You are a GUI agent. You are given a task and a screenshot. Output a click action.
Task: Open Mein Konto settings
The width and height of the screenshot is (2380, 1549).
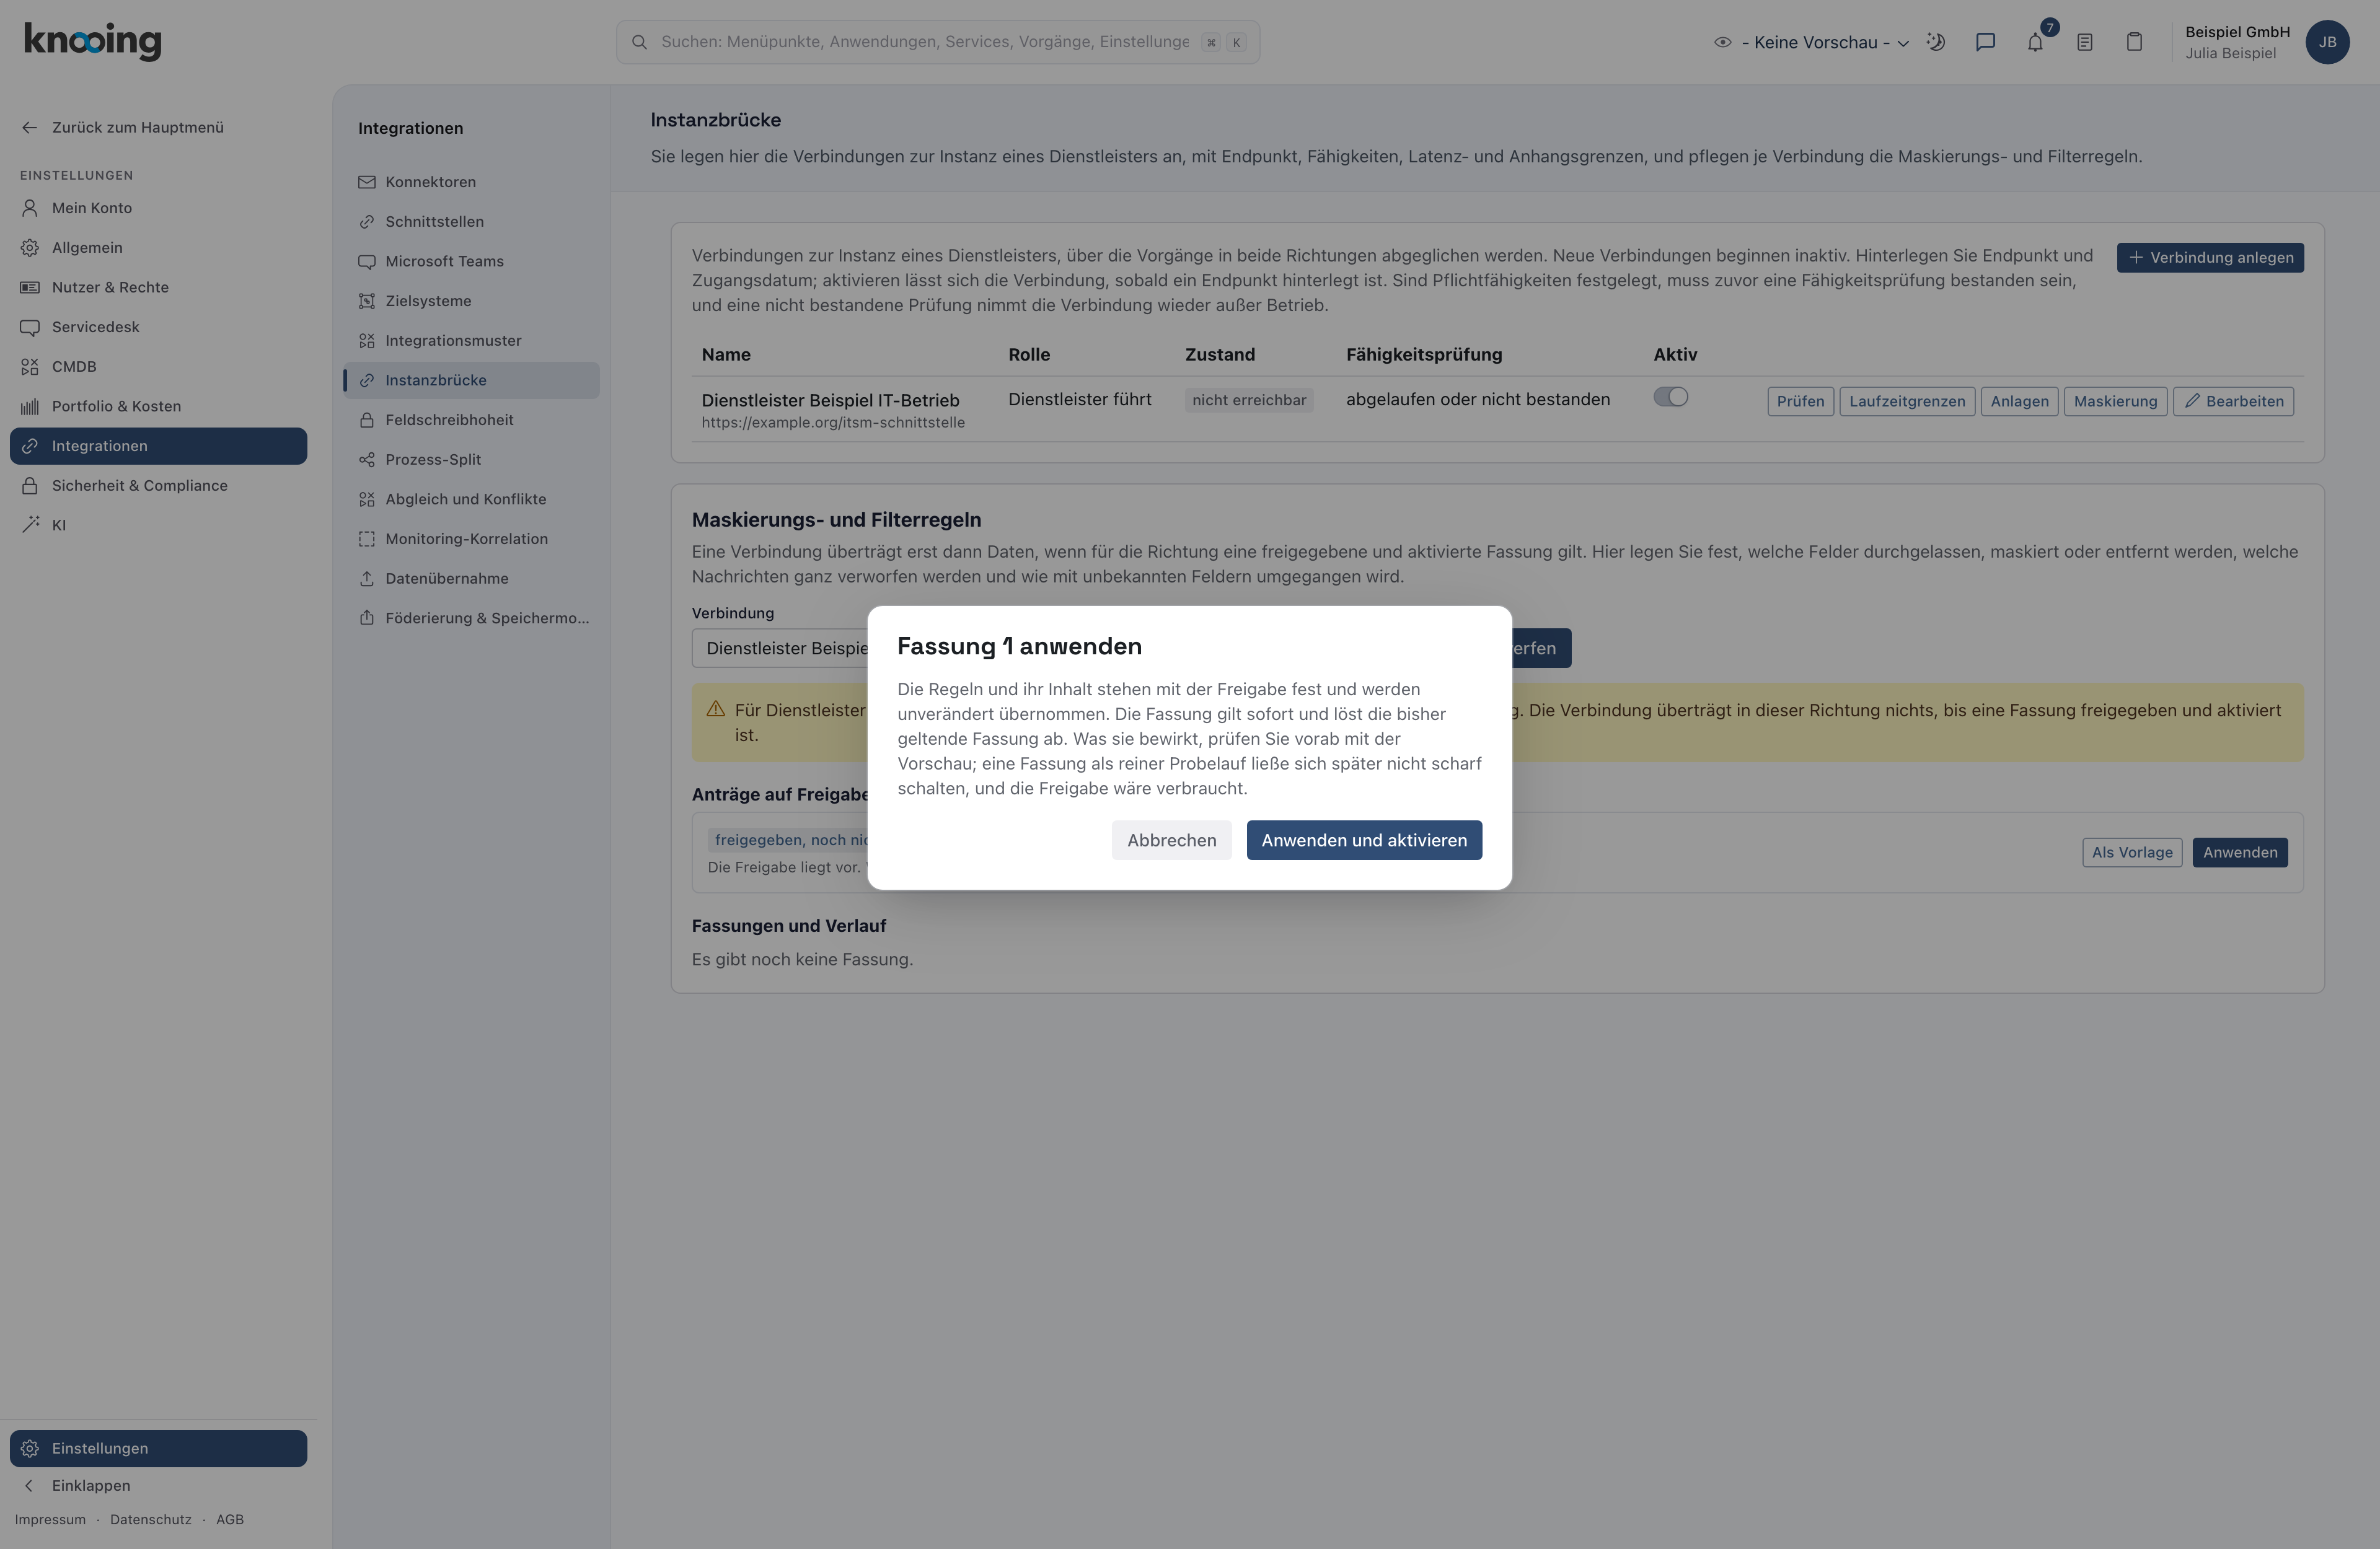point(158,208)
